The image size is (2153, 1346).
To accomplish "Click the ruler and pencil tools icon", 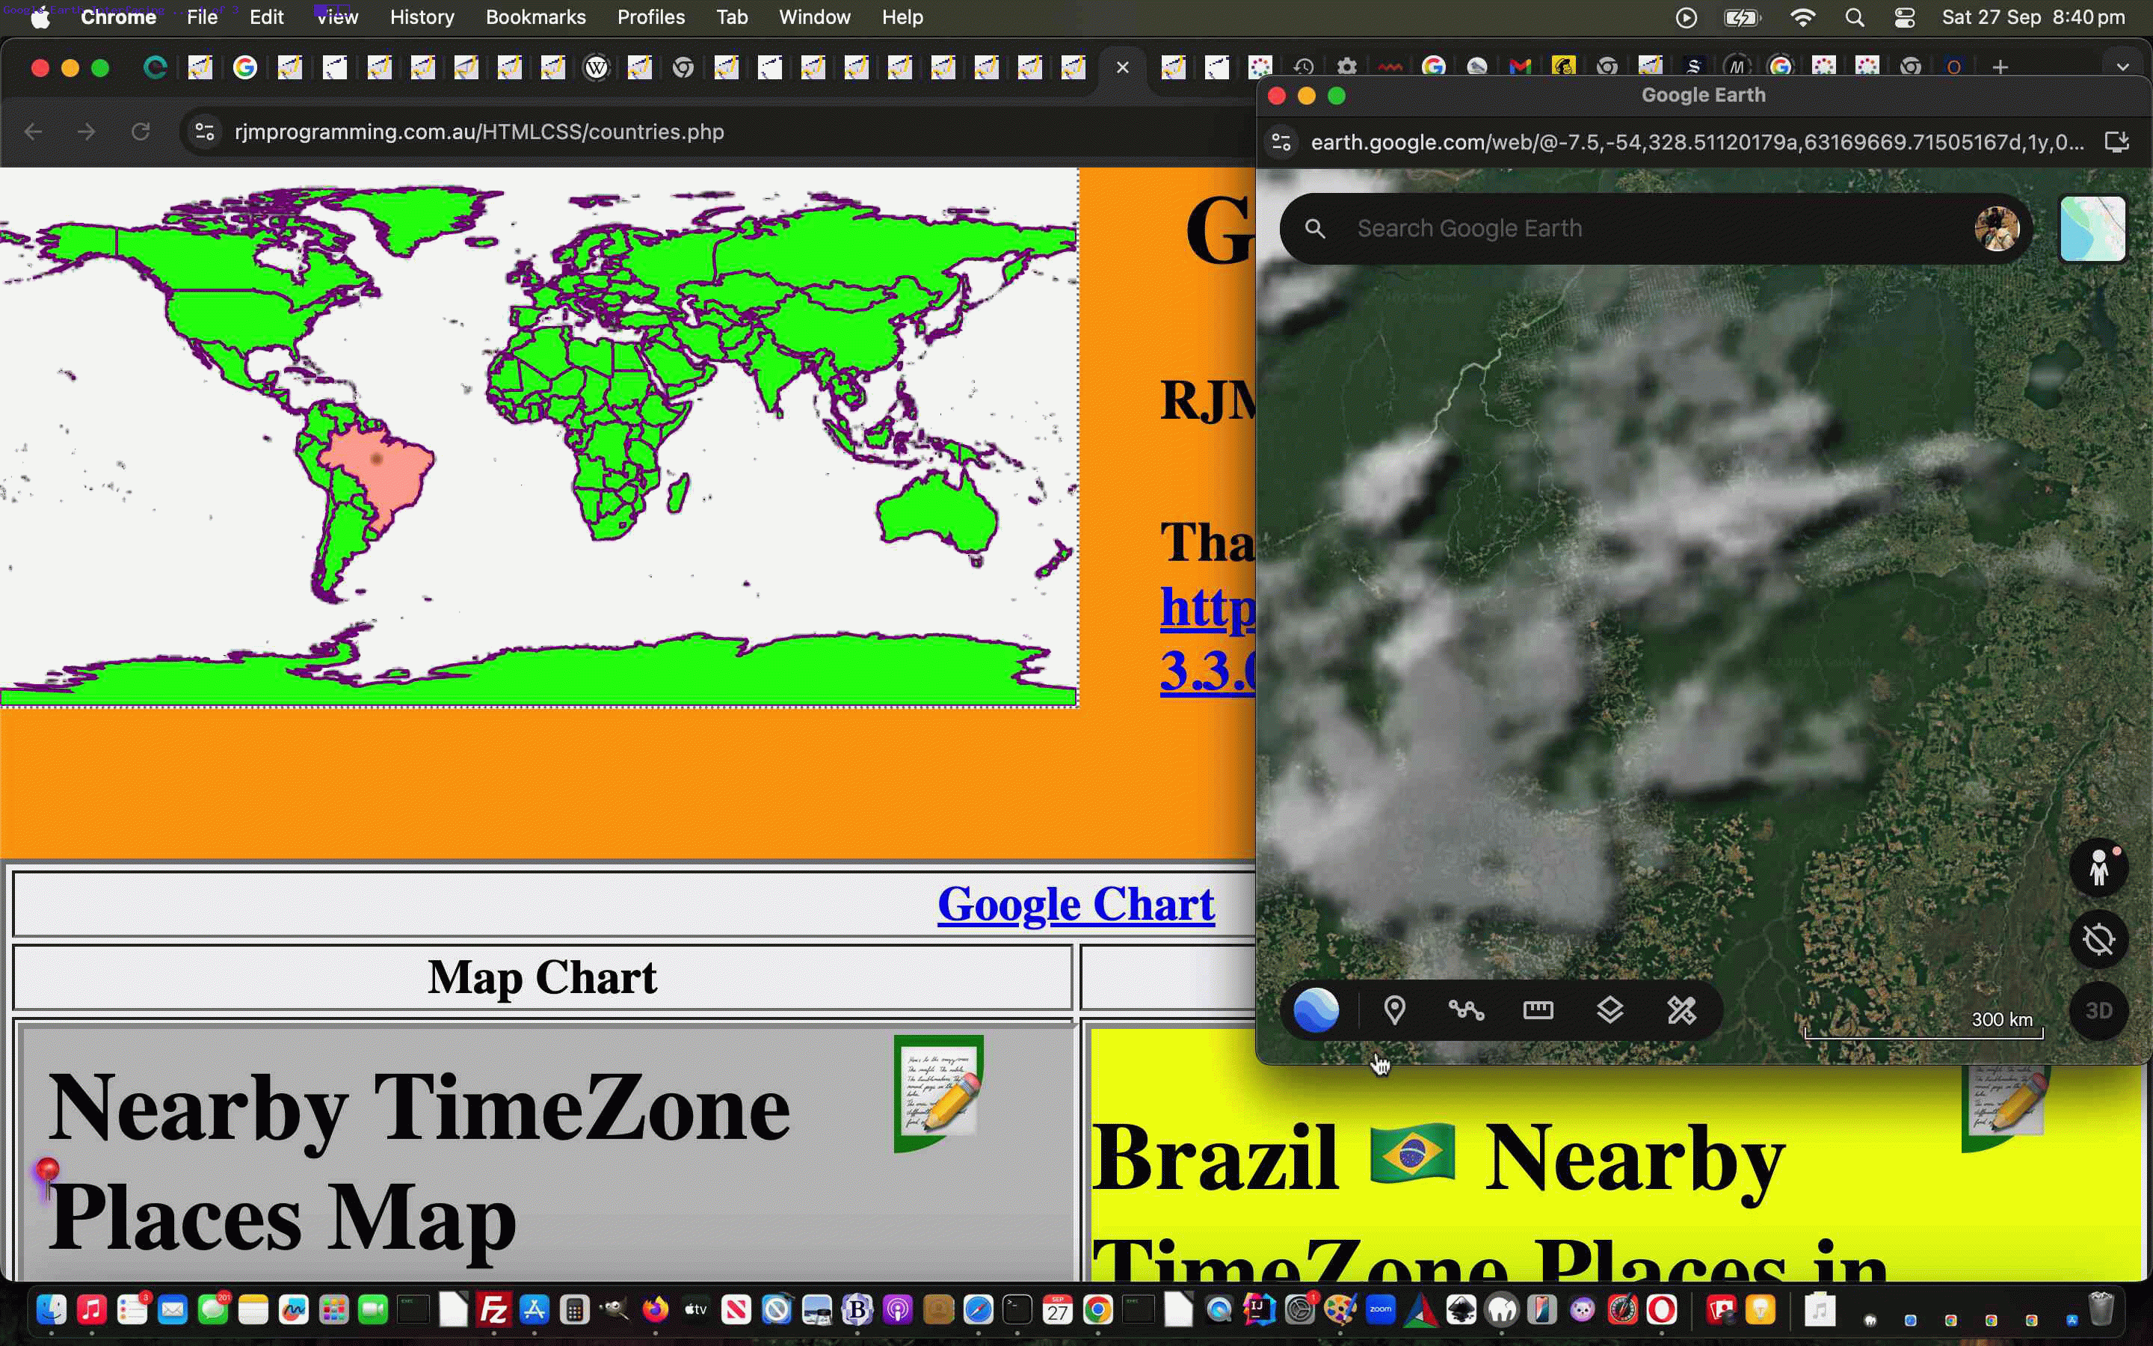I will [1681, 1010].
